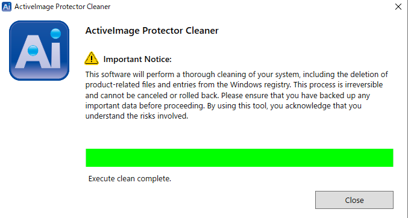The height and width of the screenshot is (218, 408).
Task: Click the blue dot inside the logo's letter A
Action: pyautogui.click(x=33, y=51)
